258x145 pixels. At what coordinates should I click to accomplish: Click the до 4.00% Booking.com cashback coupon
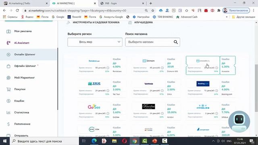(x=228, y=88)
